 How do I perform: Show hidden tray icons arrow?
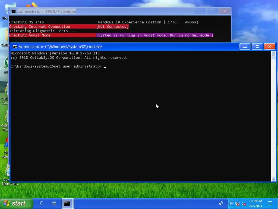pyautogui.click(x=231, y=204)
